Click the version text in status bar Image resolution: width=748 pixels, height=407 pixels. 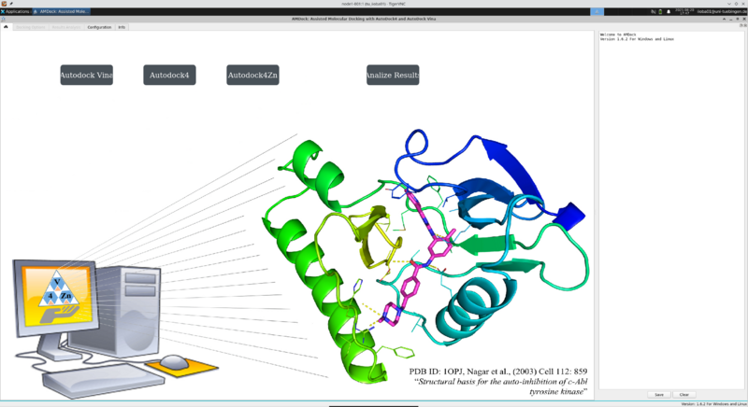point(713,404)
